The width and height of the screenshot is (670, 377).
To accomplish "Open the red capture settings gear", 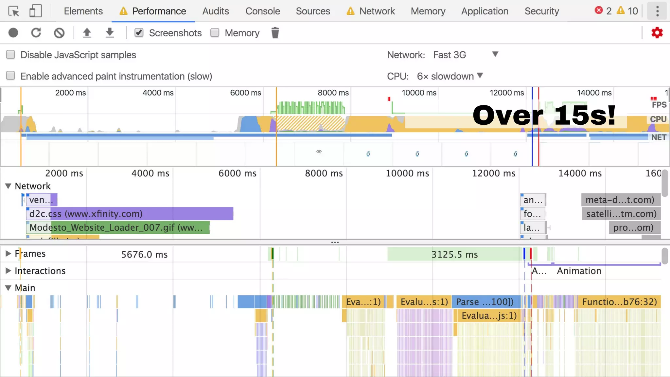I will point(657,33).
